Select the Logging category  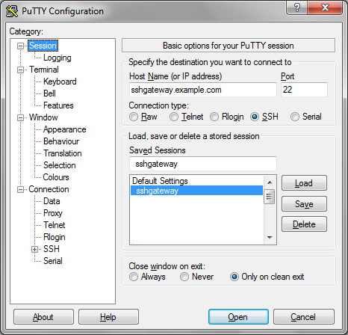coord(58,58)
